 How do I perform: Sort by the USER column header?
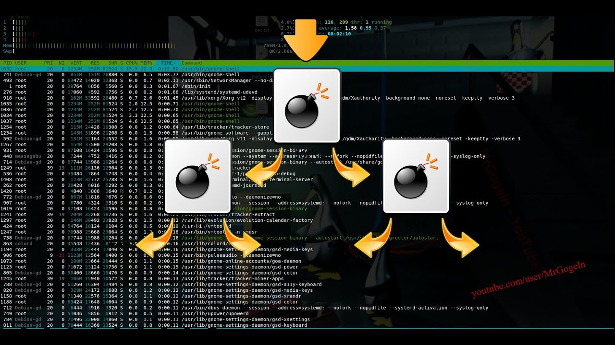click(x=21, y=63)
